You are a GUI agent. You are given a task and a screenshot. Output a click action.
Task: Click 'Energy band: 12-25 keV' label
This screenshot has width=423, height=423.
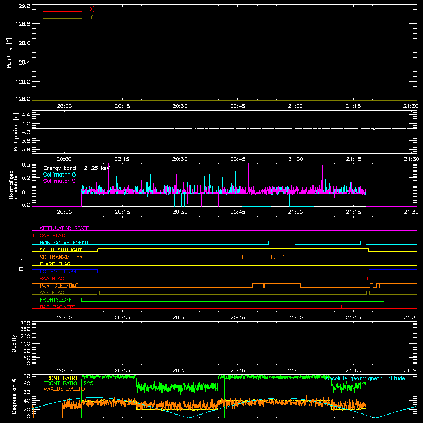[77, 168]
